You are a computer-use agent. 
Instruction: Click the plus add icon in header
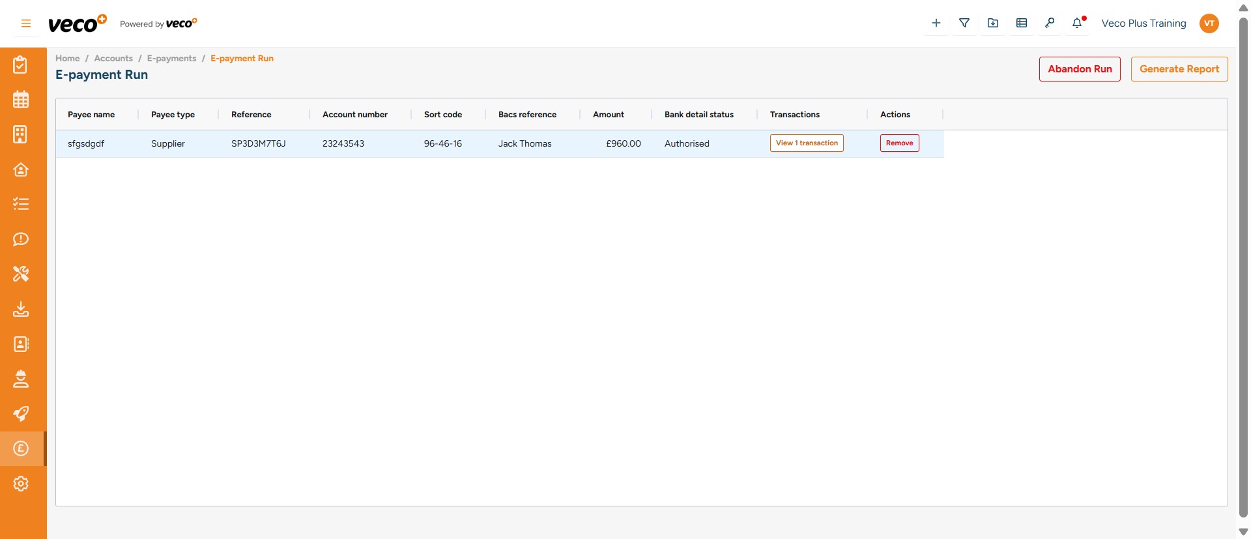coord(936,23)
